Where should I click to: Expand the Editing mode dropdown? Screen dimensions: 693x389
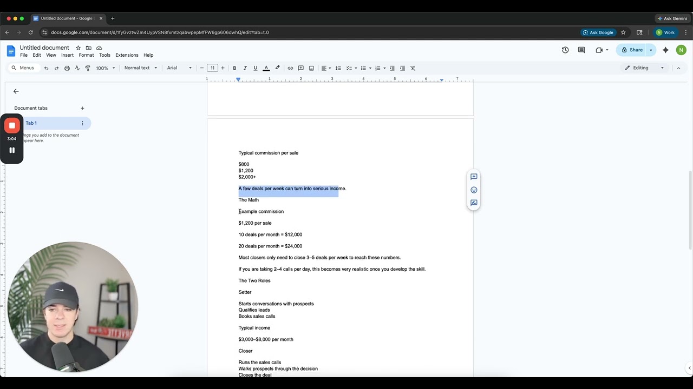644,68
